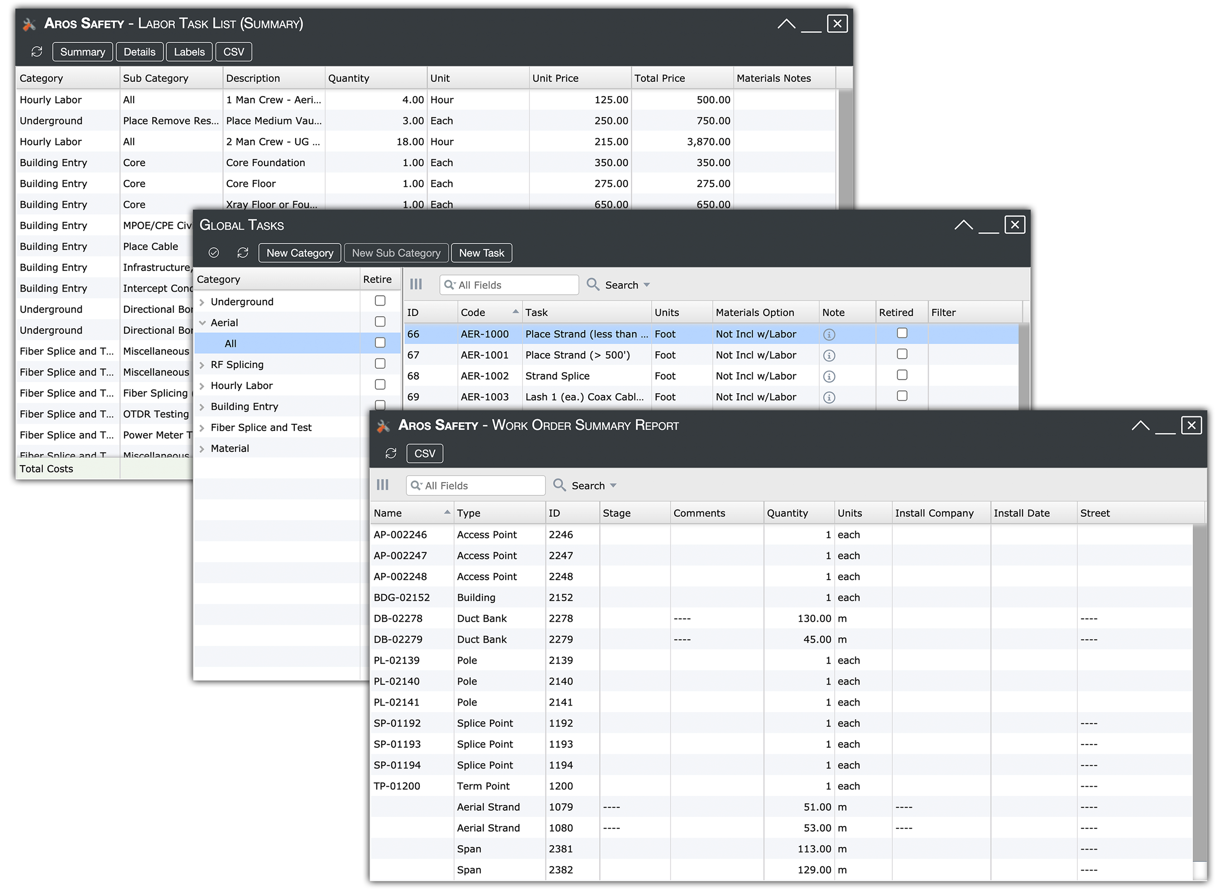Collapse the Aerial category tree node
The width and height of the screenshot is (1215, 889).
coord(202,323)
